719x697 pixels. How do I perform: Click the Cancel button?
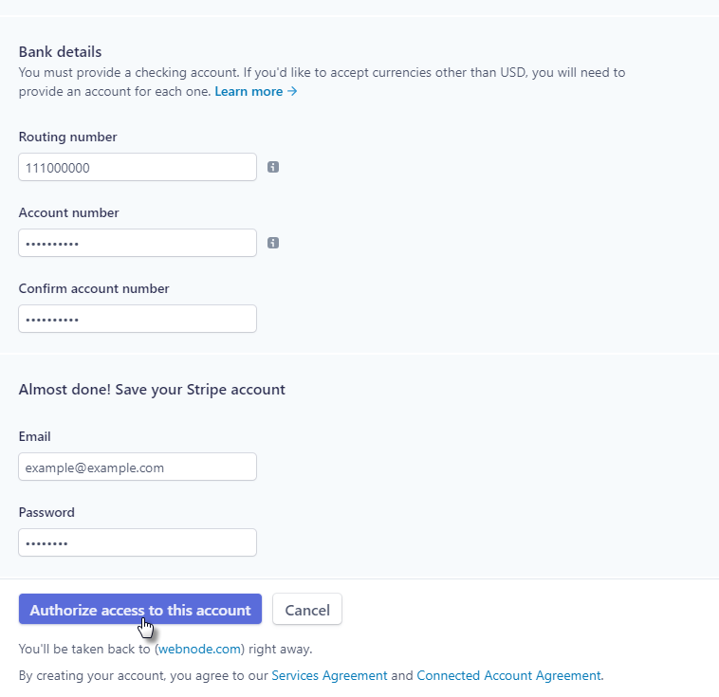(307, 610)
